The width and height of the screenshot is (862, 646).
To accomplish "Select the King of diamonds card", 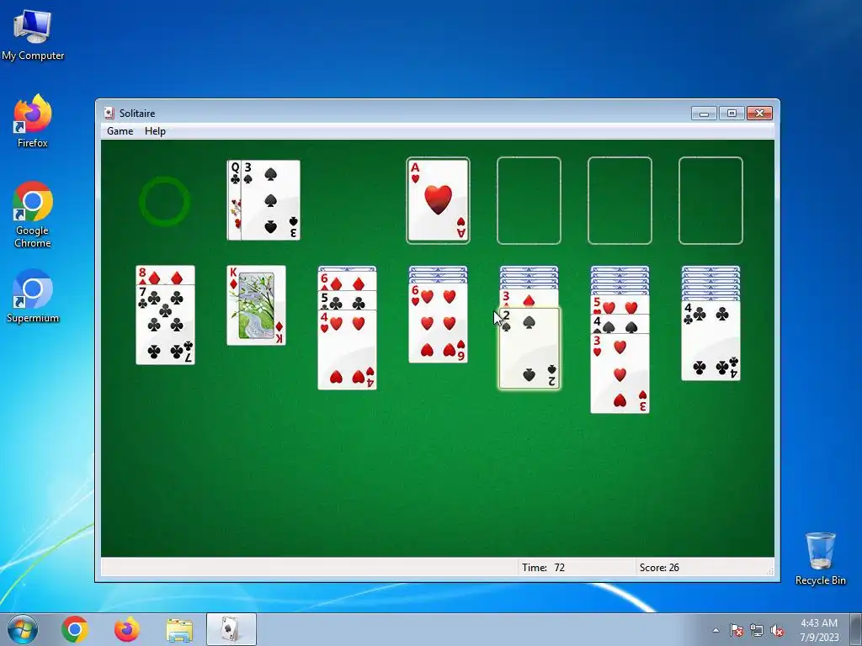I will [x=256, y=305].
